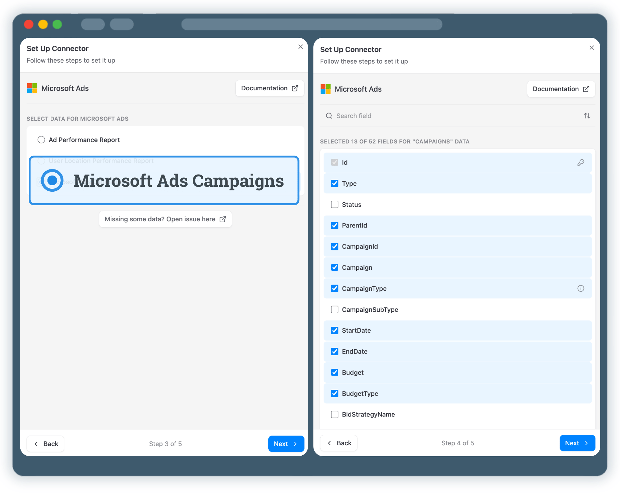Open the Documentation external link icon
The height and width of the screenshot is (504, 620).
(295, 88)
